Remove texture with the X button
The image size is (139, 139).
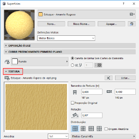pos(109,78)
